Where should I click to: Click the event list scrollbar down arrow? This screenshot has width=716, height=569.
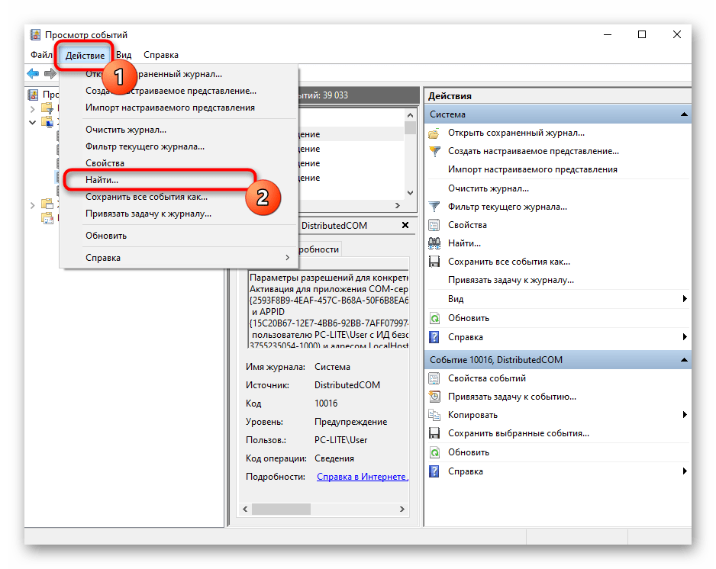pyautogui.click(x=411, y=193)
